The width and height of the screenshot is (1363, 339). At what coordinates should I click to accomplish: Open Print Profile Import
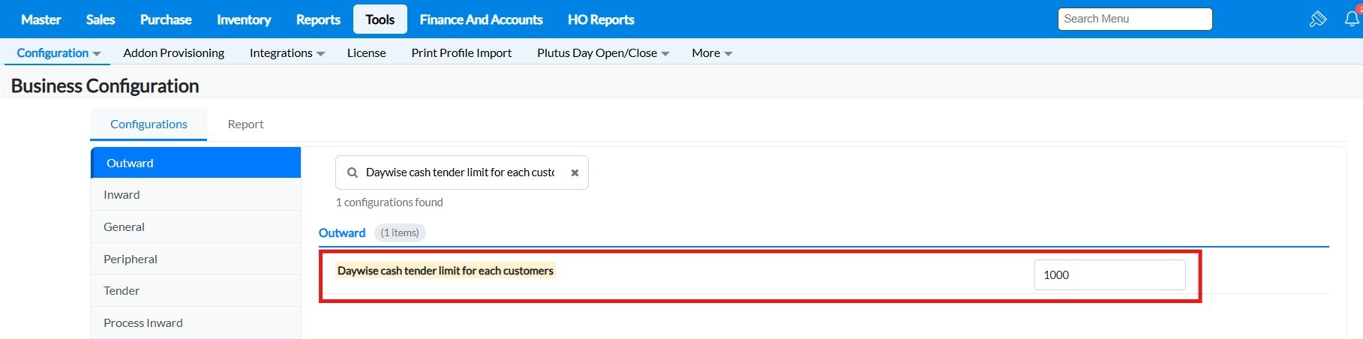click(x=461, y=53)
